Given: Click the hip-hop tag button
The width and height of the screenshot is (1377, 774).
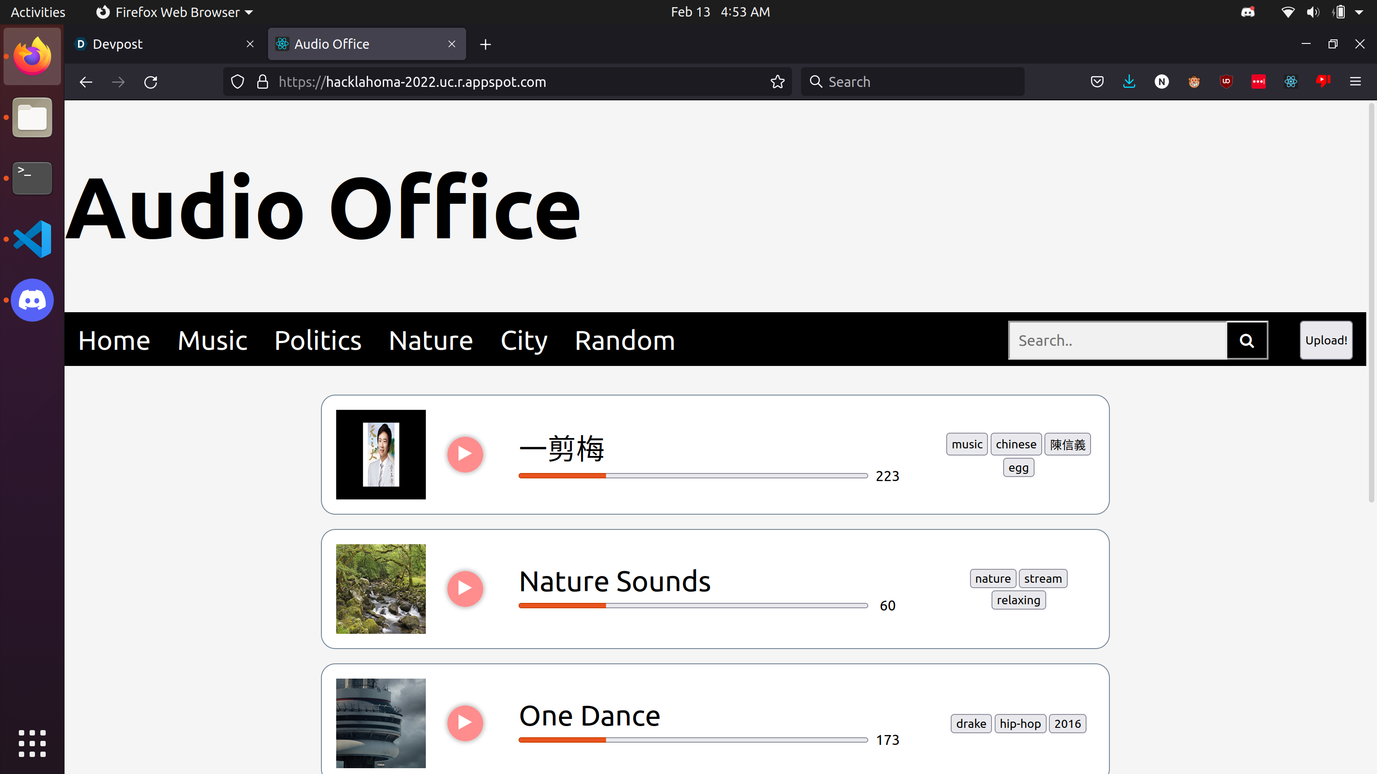Looking at the screenshot, I should pyautogui.click(x=1020, y=723).
